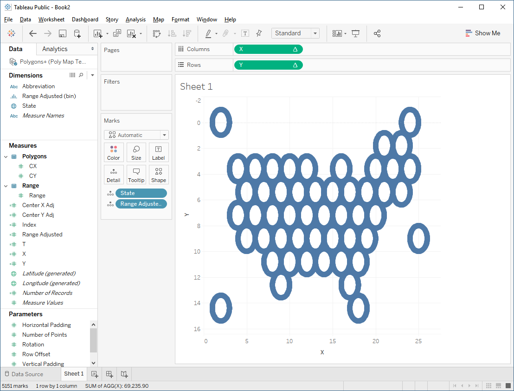Edit the Tooltip from the Marks card
Image resolution: width=514 pixels, height=391 pixels.
136,175
